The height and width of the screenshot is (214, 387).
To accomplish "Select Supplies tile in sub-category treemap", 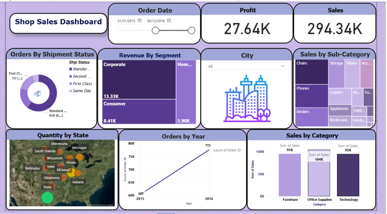I will point(359,111).
